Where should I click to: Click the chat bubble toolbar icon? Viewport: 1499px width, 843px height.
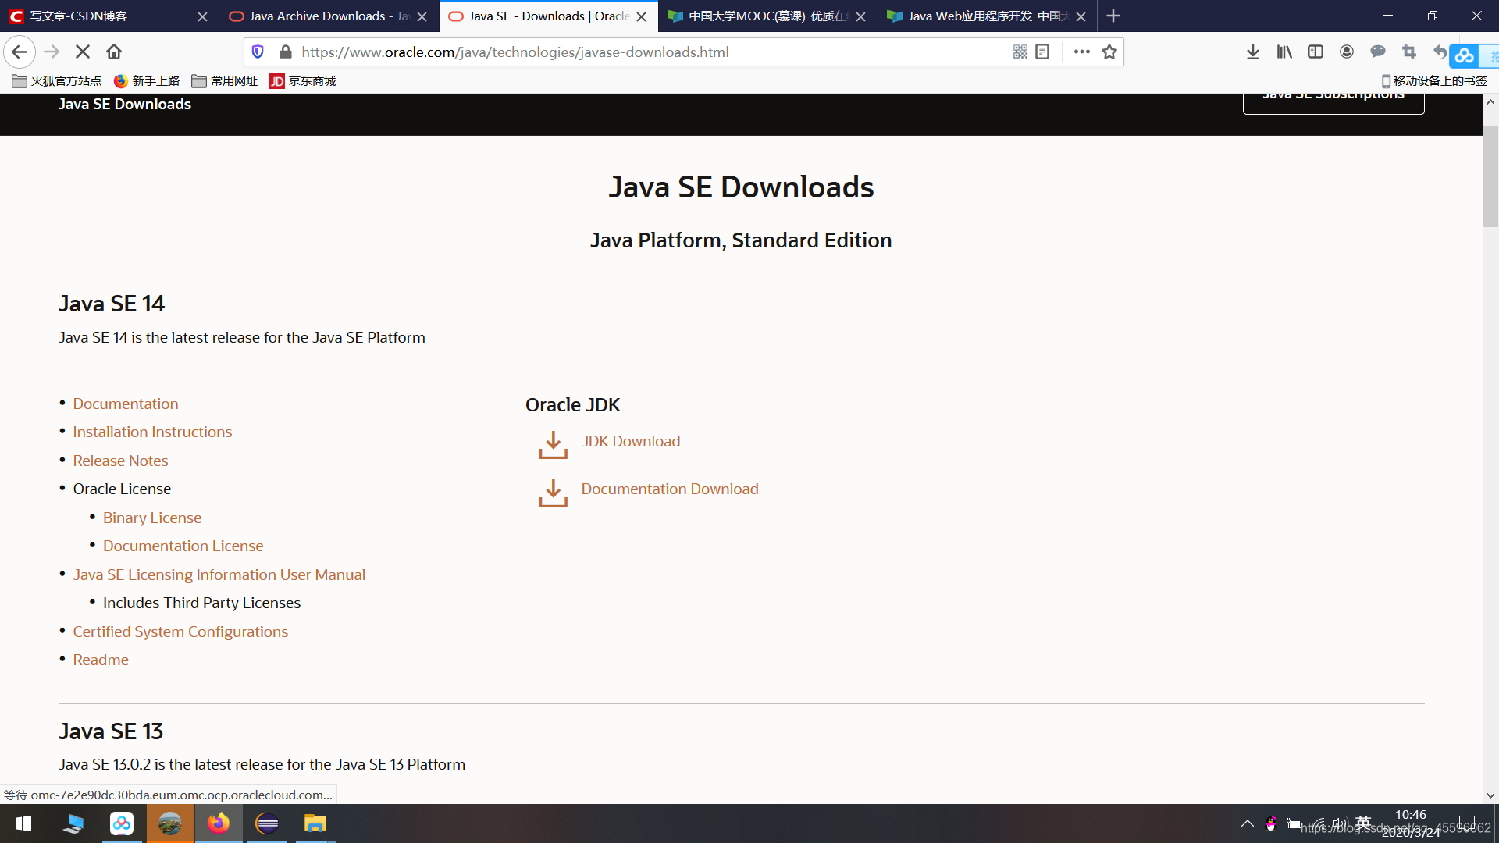[x=1378, y=52]
